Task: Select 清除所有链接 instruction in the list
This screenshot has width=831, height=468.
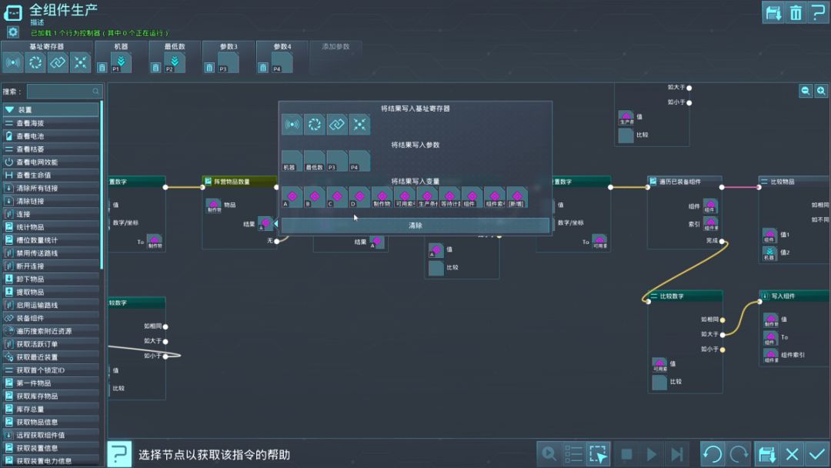Action: [x=51, y=188]
